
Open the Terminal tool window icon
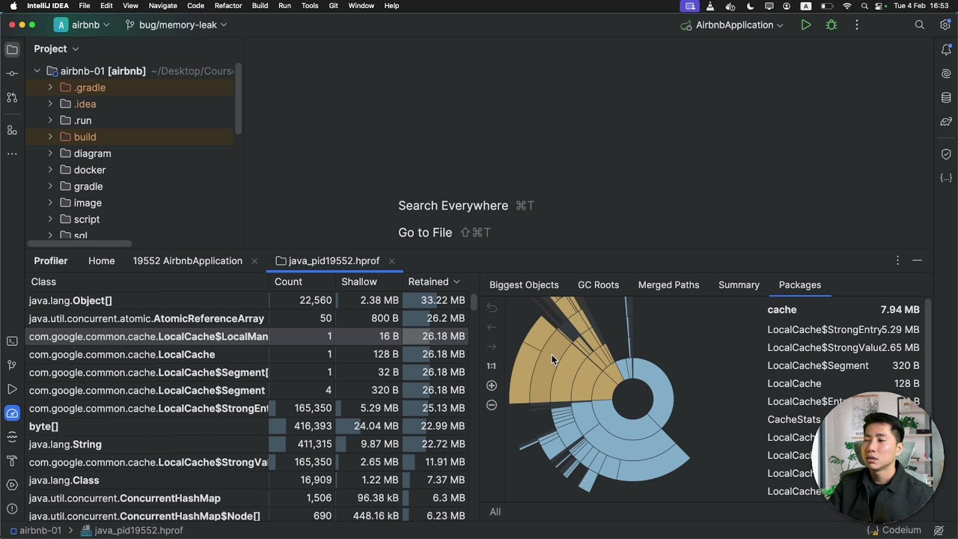tap(12, 341)
